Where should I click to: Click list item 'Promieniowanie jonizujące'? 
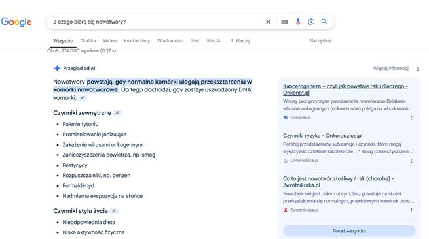94,135
